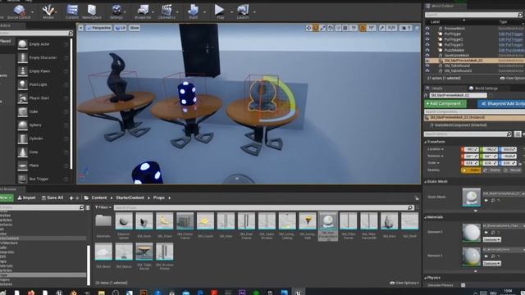Select the rotate gizmo tool in viewport
525x295 pixels.
(x=316, y=28)
